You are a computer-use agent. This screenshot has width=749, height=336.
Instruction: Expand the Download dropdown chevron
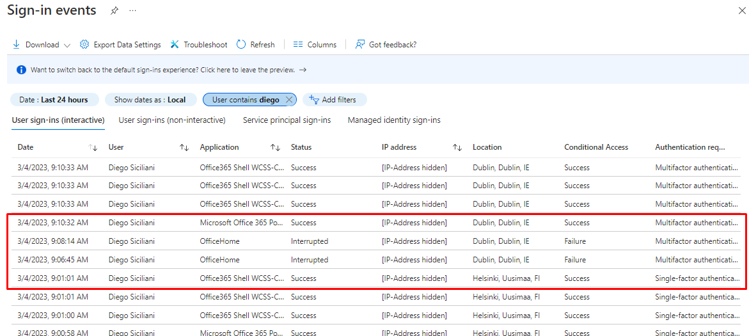tap(67, 45)
